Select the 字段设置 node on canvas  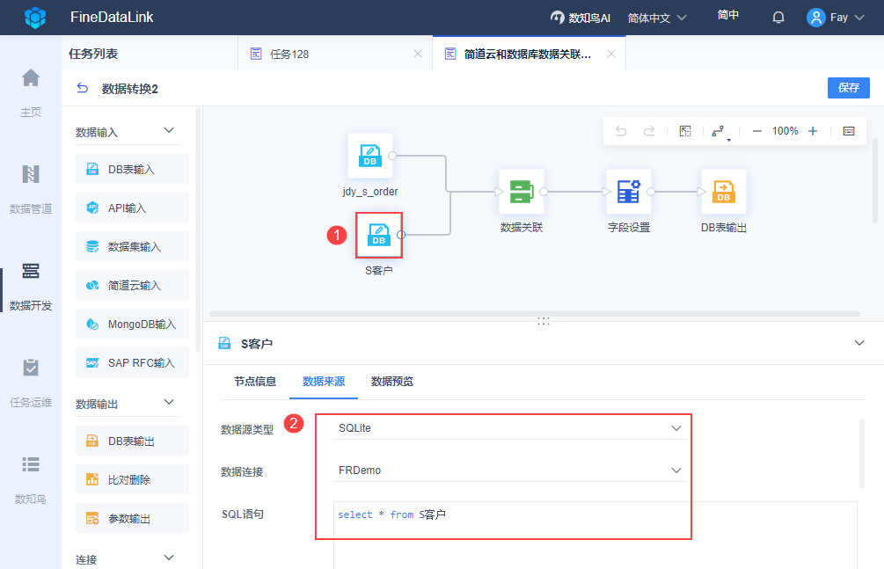(629, 192)
